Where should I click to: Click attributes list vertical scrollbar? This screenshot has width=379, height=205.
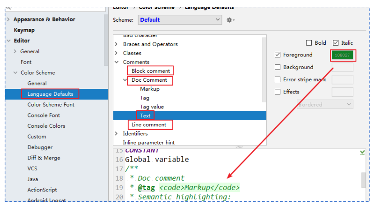(x=264, y=70)
